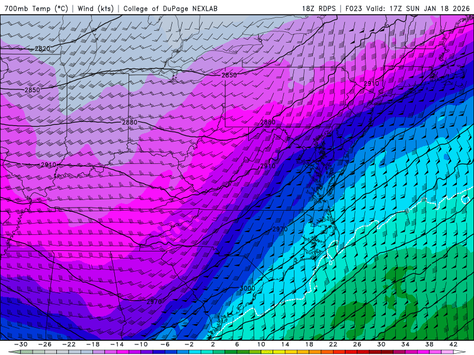The height and width of the screenshot is (355, 474).
Task: Click the -22 legend value
Action: [x=69, y=344]
